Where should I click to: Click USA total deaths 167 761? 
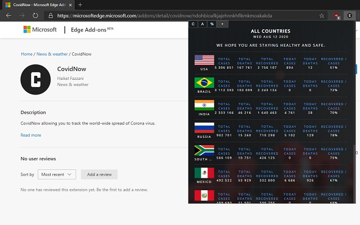[245, 67]
